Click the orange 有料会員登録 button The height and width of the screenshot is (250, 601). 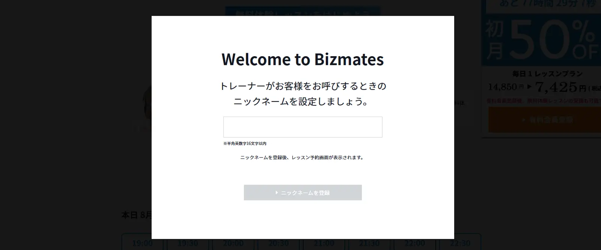(x=544, y=120)
